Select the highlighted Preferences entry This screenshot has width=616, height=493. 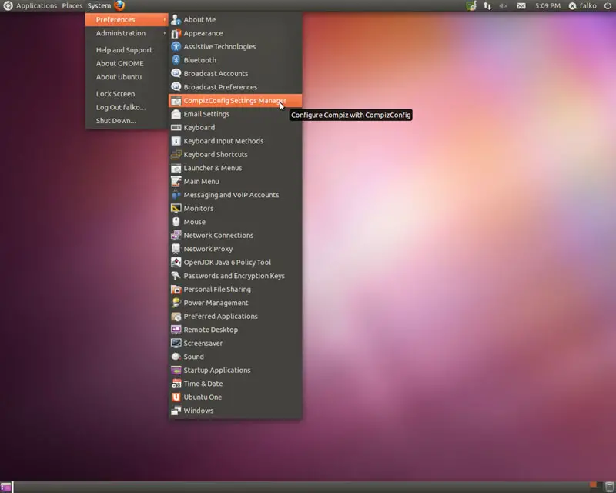pos(127,20)
